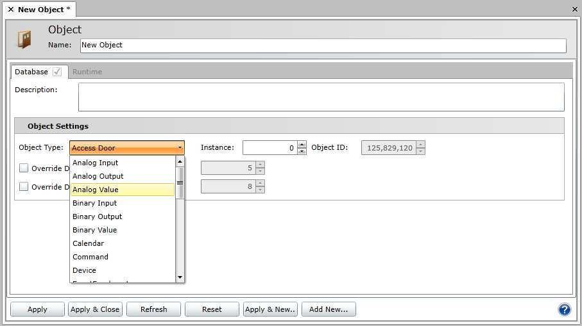Click the numeric field showing 8
Screen dimensions: 582x326
(x=228, y=186)
